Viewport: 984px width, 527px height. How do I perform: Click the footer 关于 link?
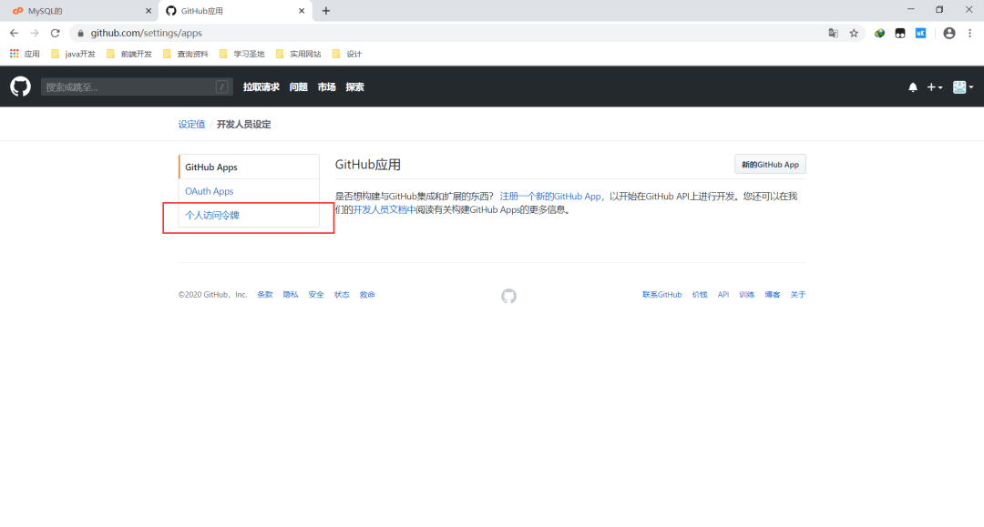pos(798,295)
